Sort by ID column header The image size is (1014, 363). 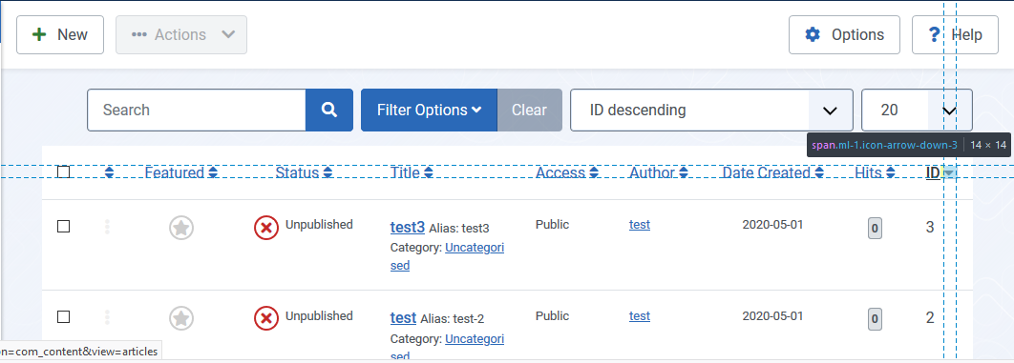[933, 172]
